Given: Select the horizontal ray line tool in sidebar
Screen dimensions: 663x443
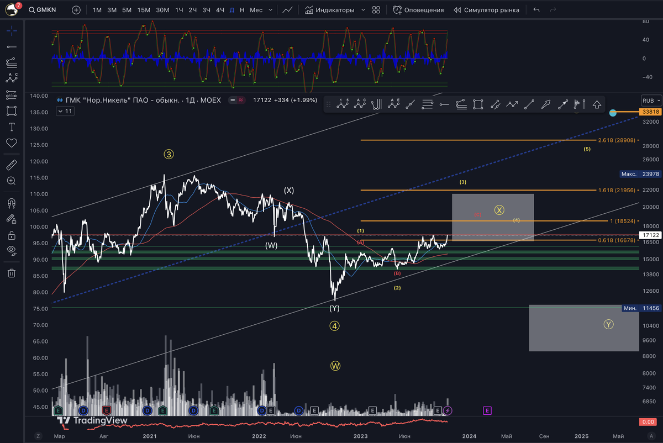Looking at the screenshot, I should click(12, 47).
